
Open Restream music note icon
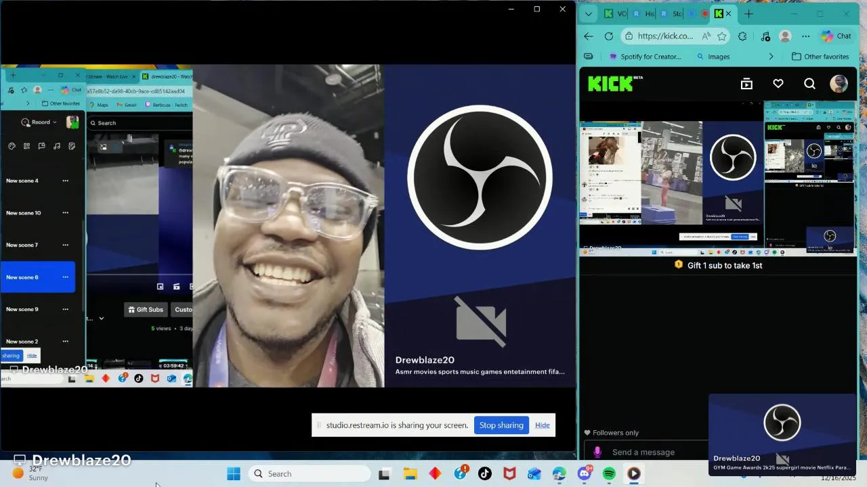(x=57, y=146)
